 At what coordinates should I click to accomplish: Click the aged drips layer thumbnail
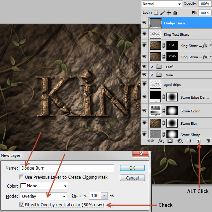click(155, 84)
